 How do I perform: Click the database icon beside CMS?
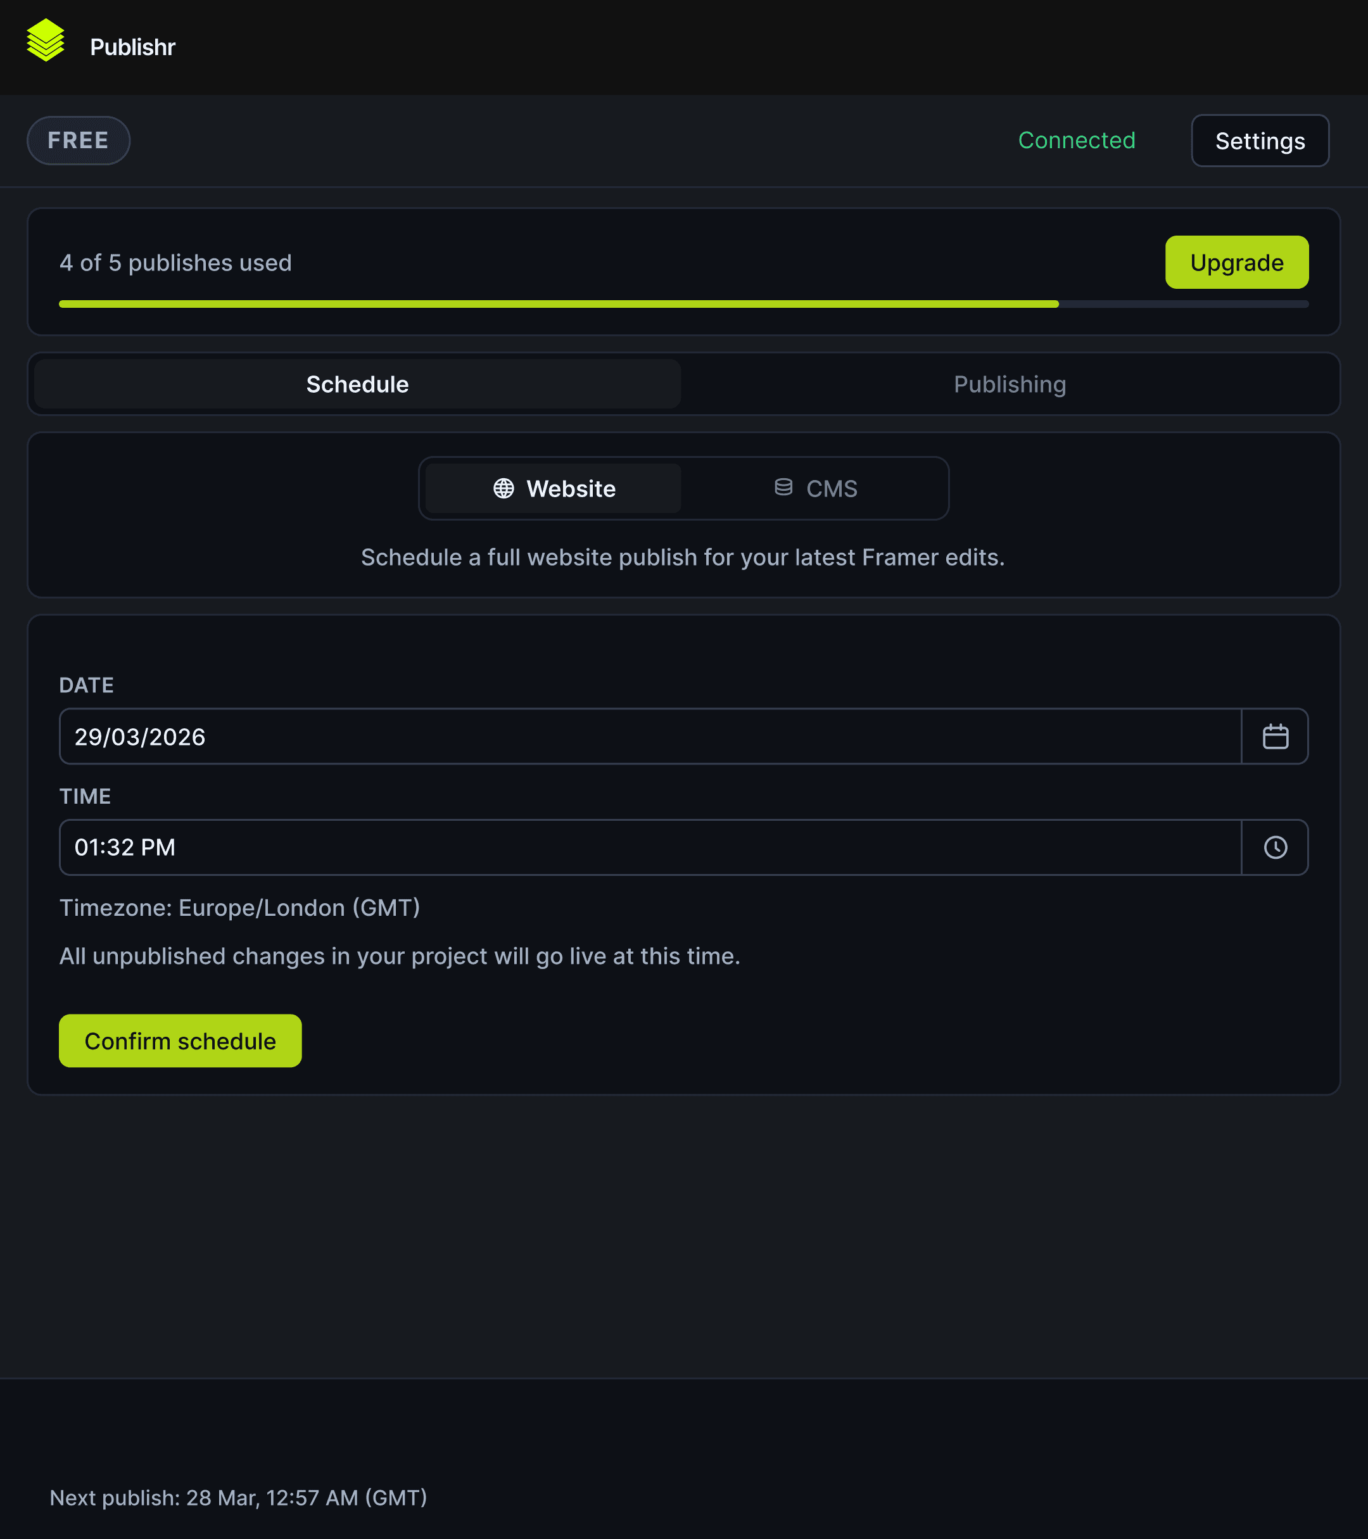point(783,487)
